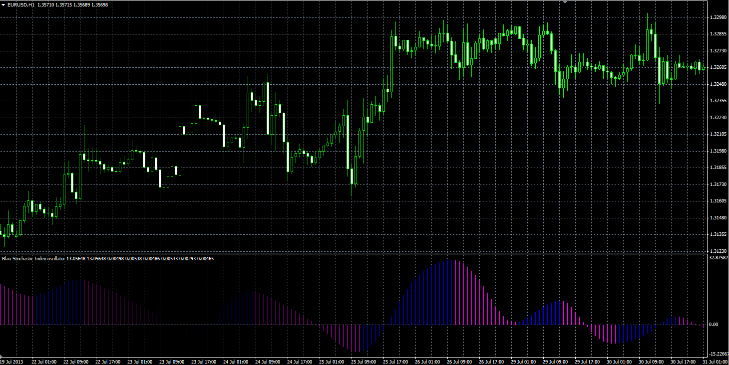Click price level 1.31355 on scale

pyautogui.click(x=718, y=234)
